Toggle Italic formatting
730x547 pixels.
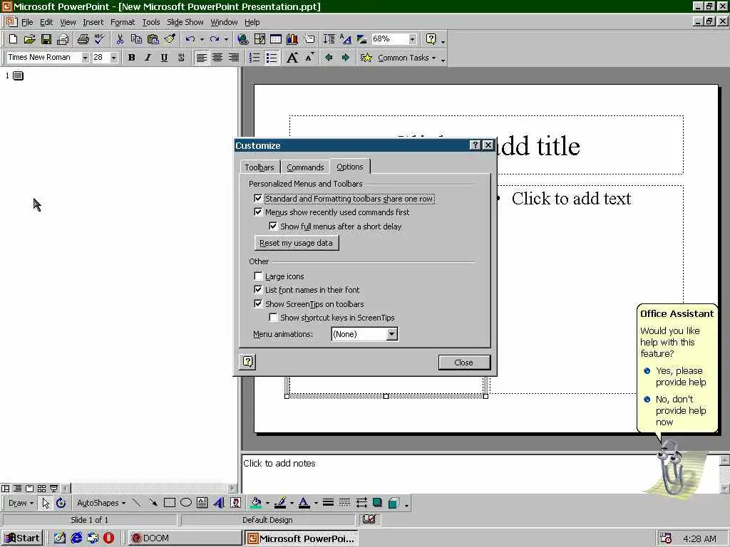(x=148, y=58)
